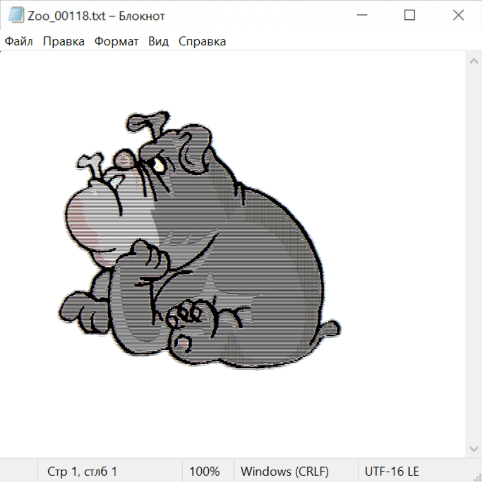482x482 pixels.
Task: Open the Вид menu
Action: [159, 42]
